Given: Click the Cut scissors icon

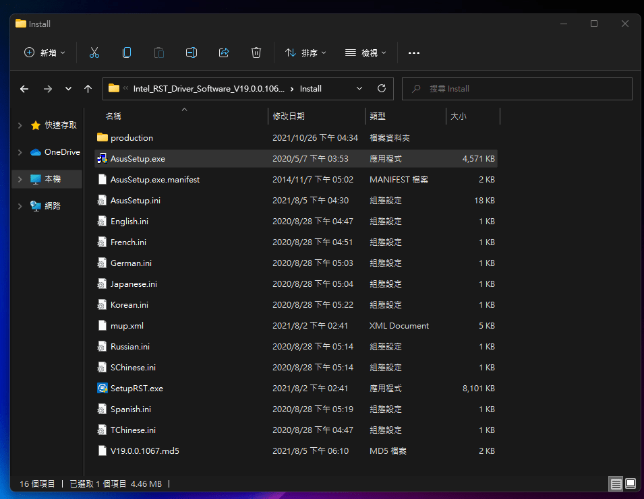Looking at the screenshot, I should [94, 53].
